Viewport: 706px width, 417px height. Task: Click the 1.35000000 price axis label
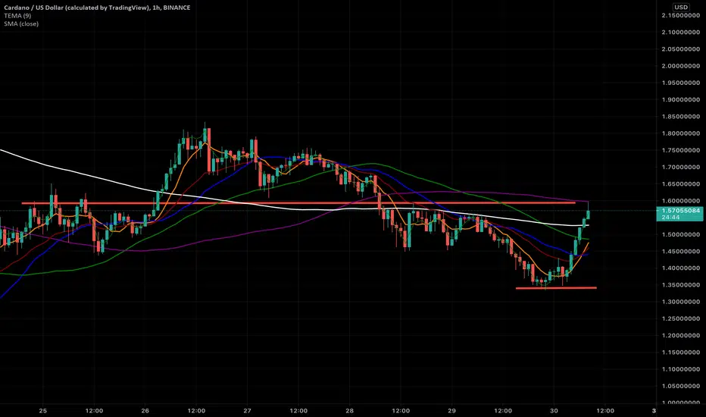[x=680, y=285]
